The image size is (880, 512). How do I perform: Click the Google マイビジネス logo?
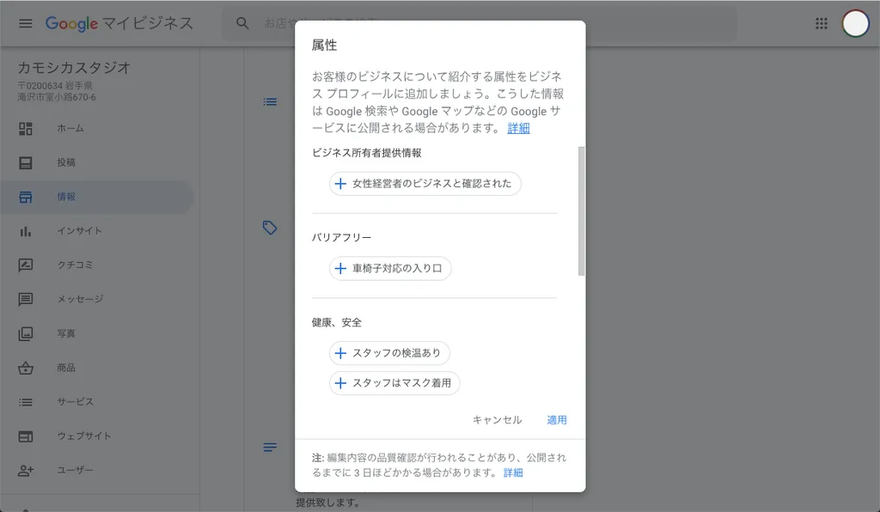(x=119, y=23)
